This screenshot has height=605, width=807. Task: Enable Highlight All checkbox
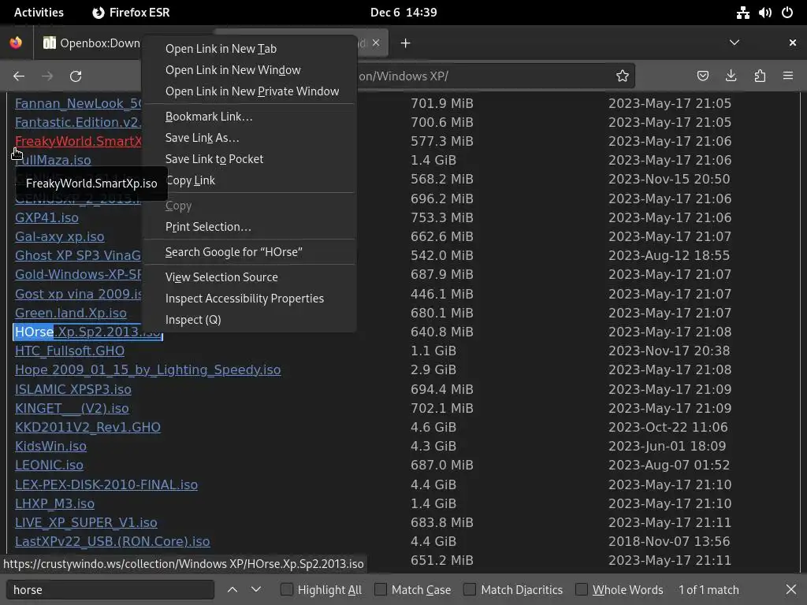click(287, 589)
